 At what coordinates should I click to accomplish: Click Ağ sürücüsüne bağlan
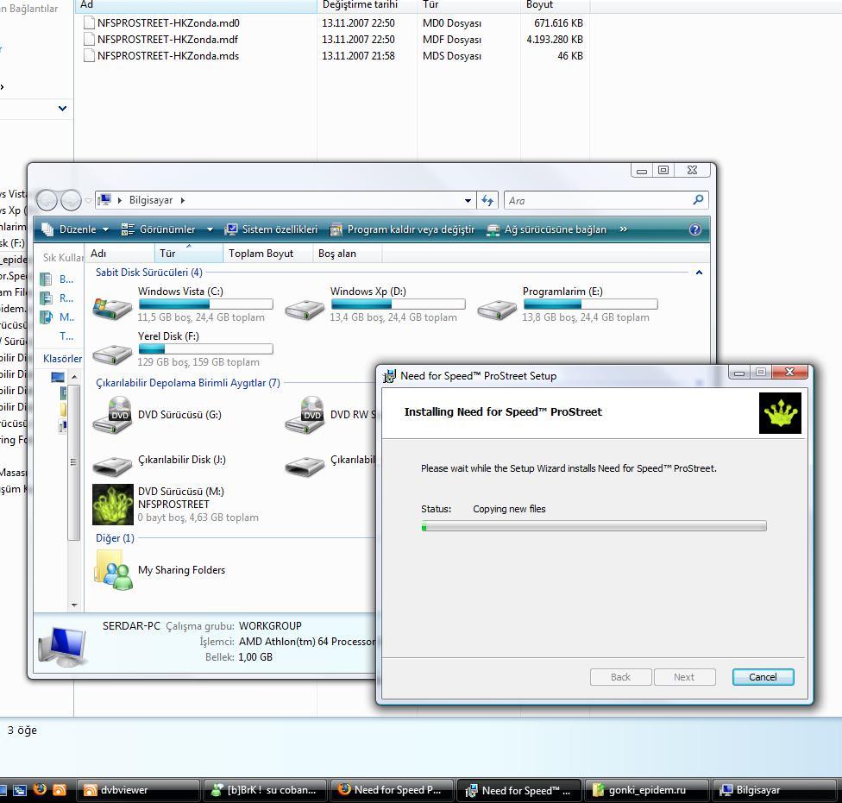(546, 229)
